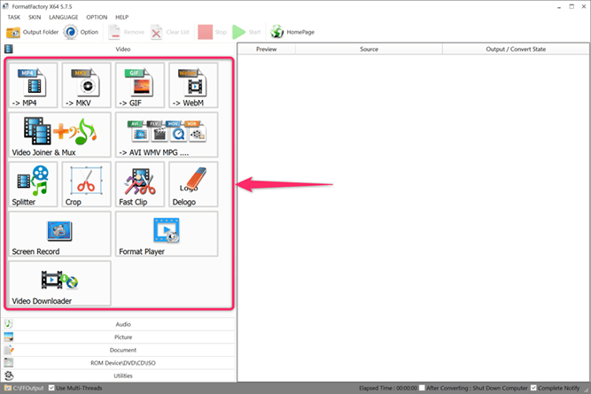Open the C:\FFOutput folder path

pos(24,388)
